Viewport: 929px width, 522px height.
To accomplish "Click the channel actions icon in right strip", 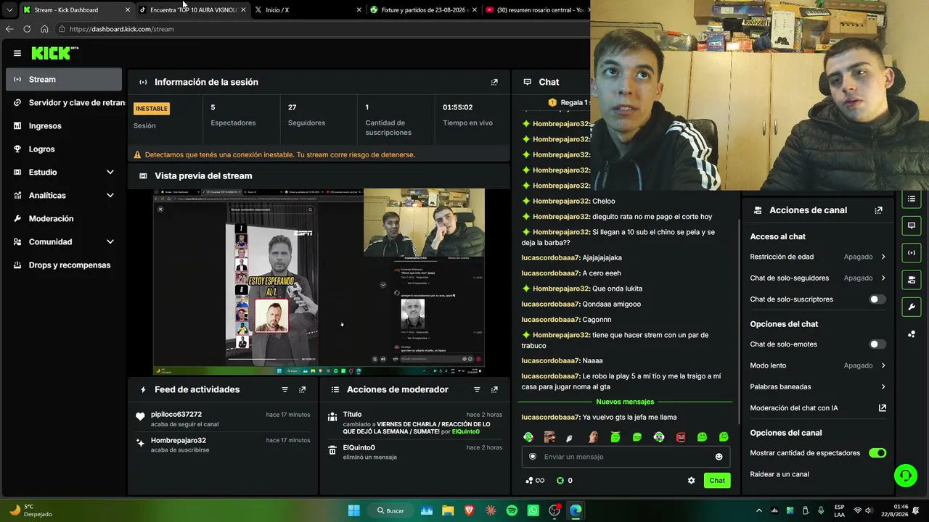I will pos(912,280).
